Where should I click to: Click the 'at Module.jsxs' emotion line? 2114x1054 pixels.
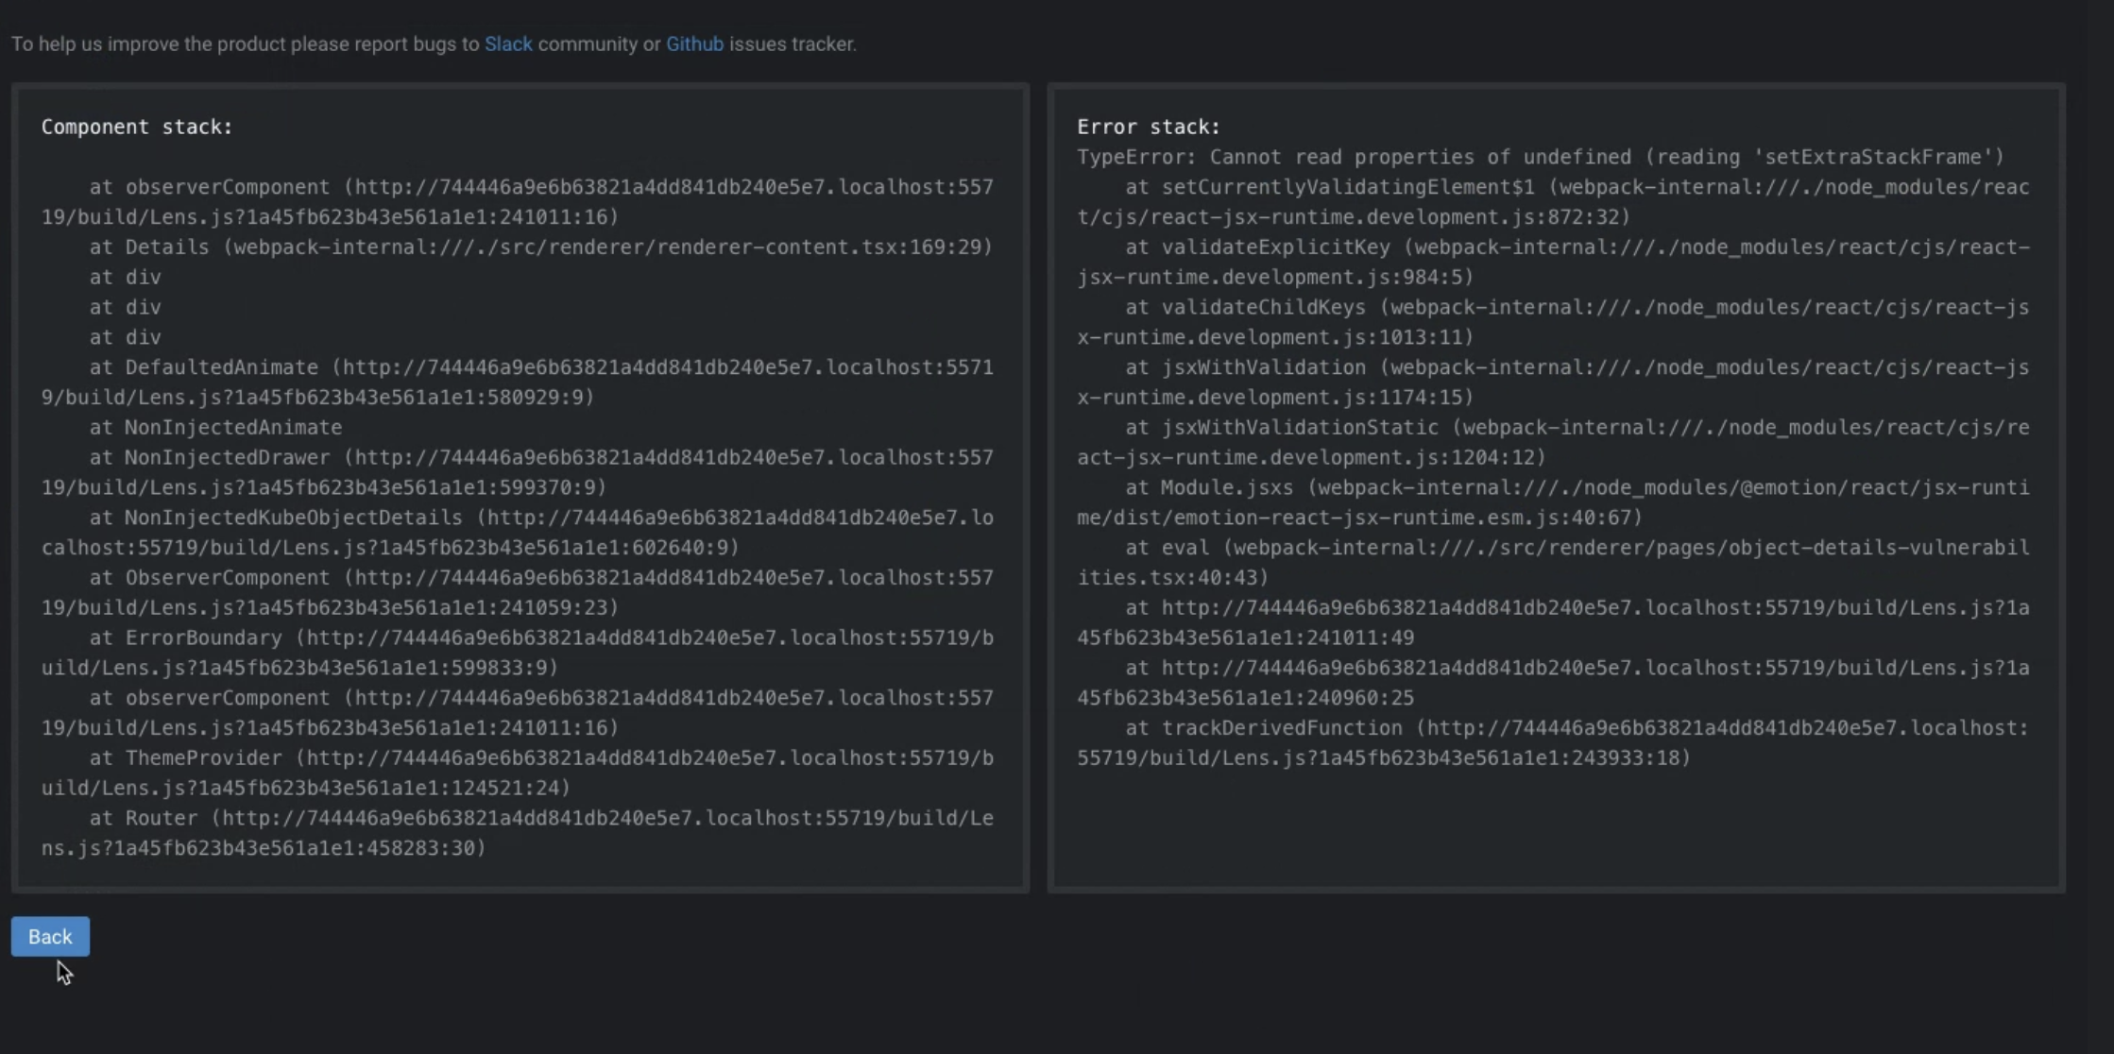tap(1553, 502)
